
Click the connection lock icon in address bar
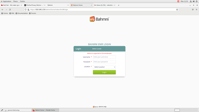pos(28,10)
